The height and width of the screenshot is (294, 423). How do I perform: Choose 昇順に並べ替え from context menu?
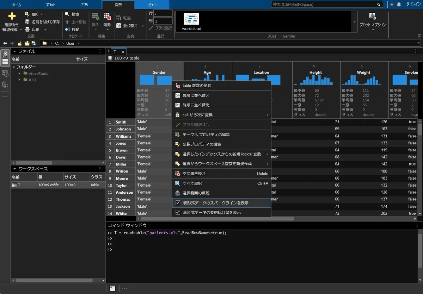click(x=221, y=95)
